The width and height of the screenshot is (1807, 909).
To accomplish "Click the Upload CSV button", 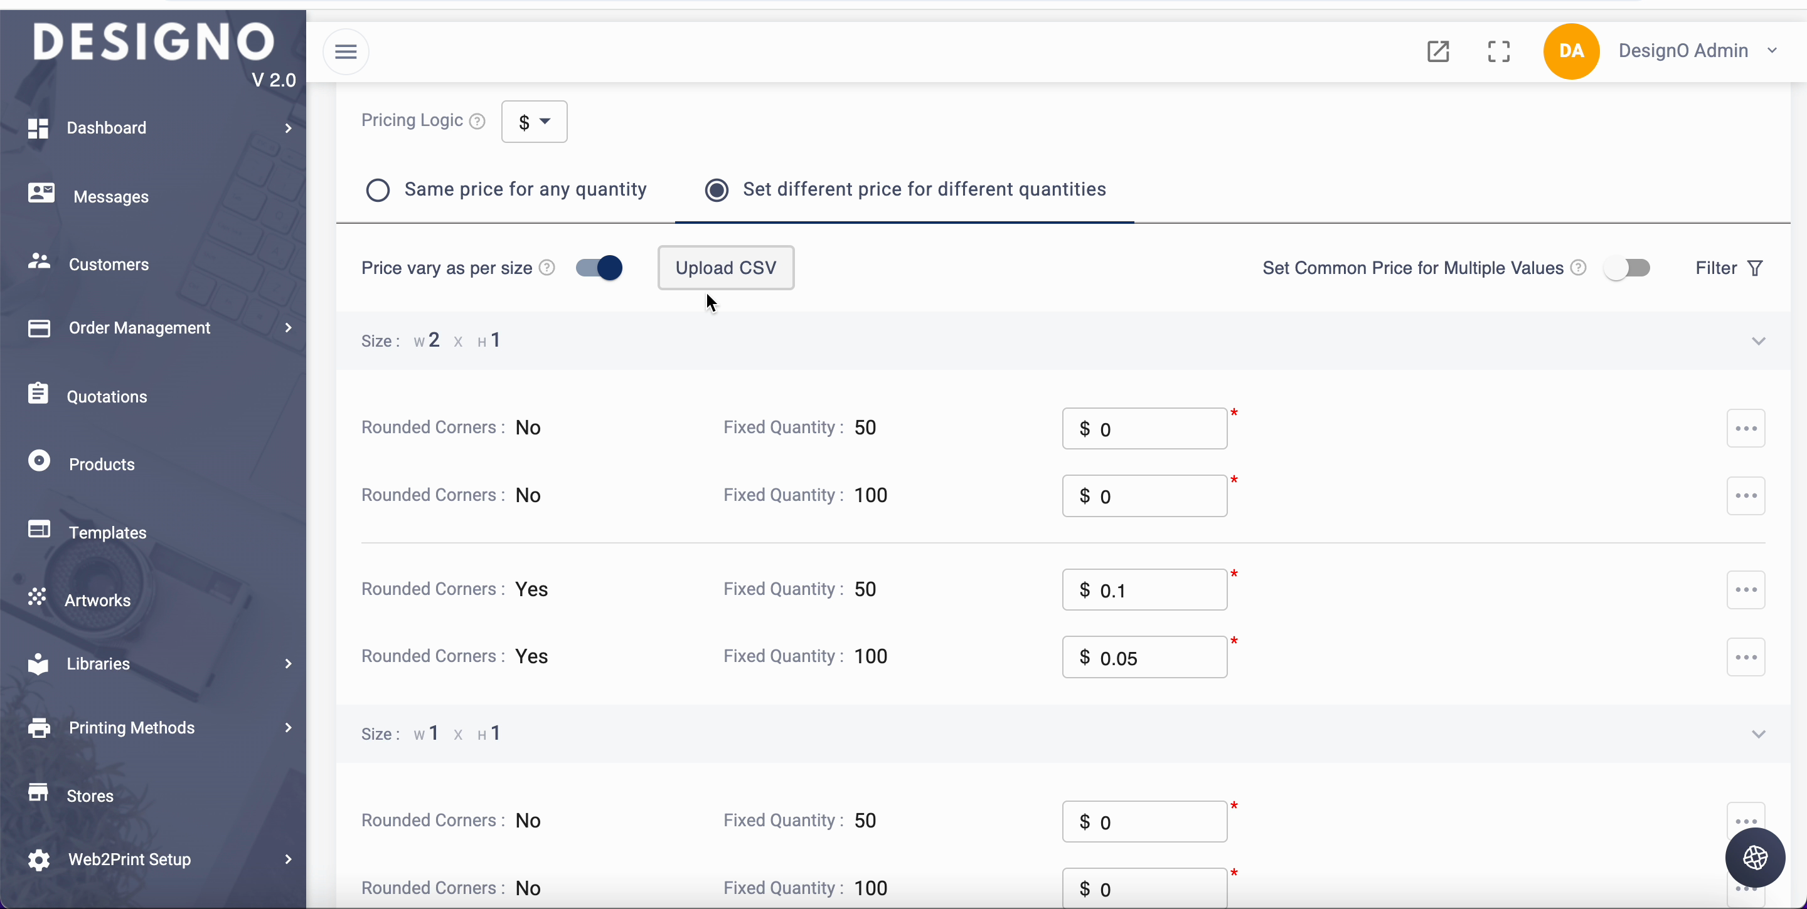I will point(725,268).
